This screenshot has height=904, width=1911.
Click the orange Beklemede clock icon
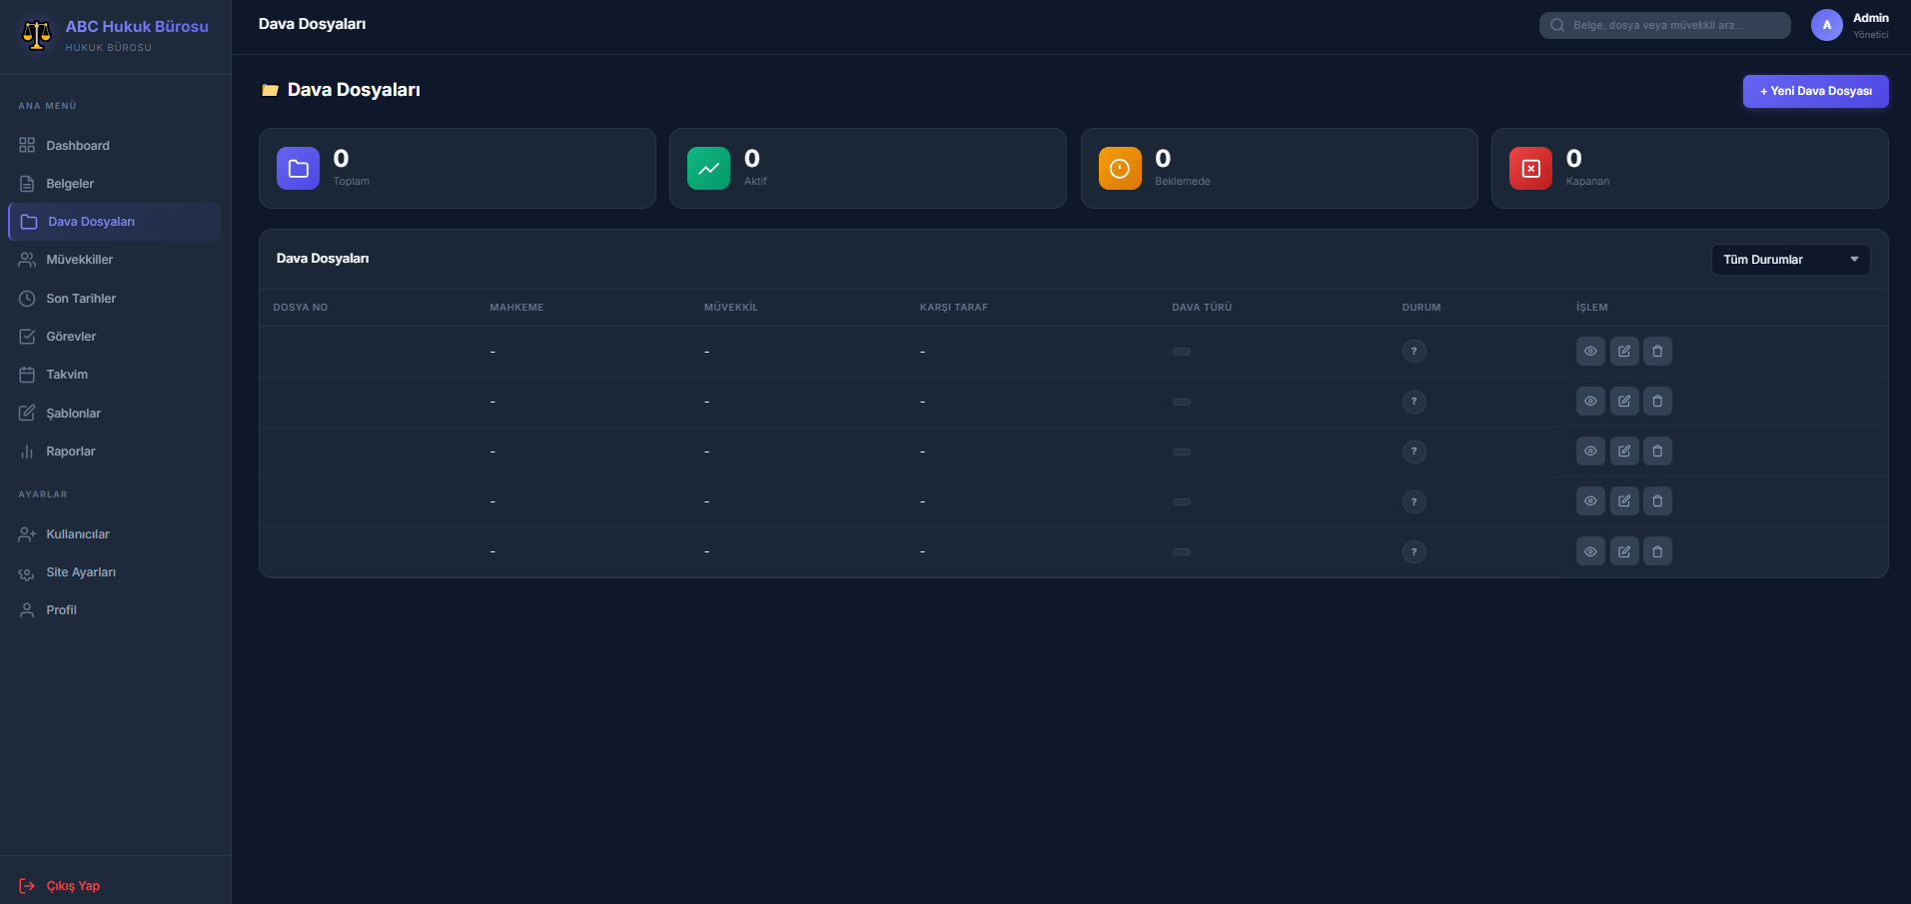tap(1120, 168)
